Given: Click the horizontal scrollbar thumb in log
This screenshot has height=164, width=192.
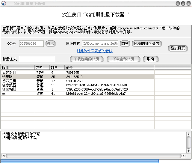Looking at the screenshot, I should coord(93,156).
